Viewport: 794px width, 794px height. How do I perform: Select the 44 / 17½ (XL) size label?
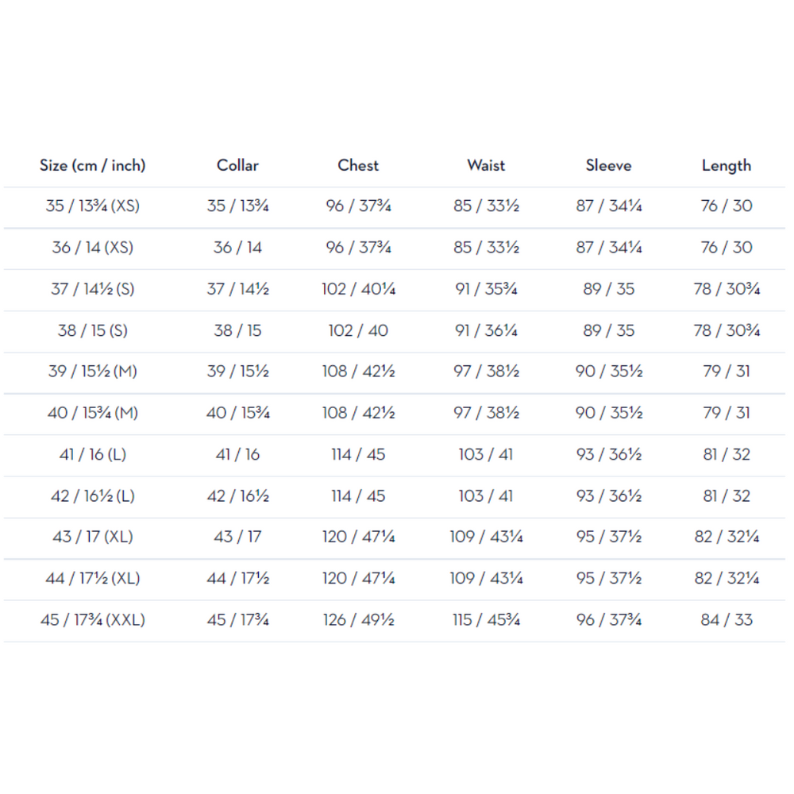[x=93, y=578]
